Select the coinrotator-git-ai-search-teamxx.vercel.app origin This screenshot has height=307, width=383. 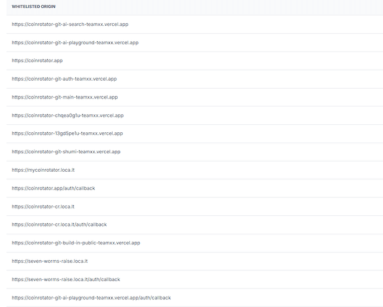pyautogui.click(x=70, y=25)
